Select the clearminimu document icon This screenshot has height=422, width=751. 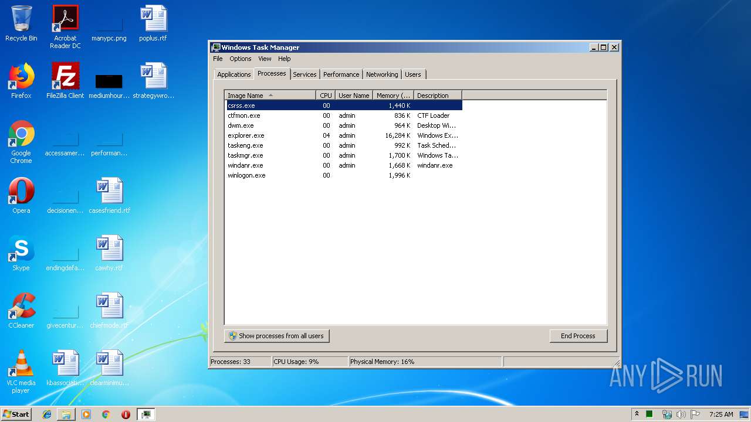coord(109,368)
